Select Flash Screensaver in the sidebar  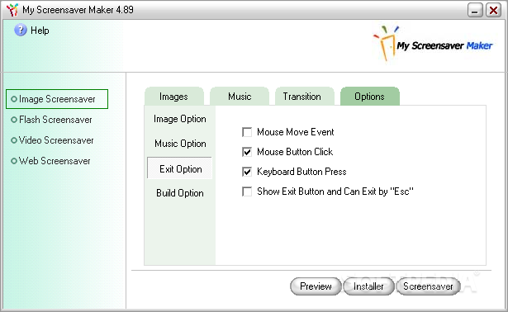(52, 120)
